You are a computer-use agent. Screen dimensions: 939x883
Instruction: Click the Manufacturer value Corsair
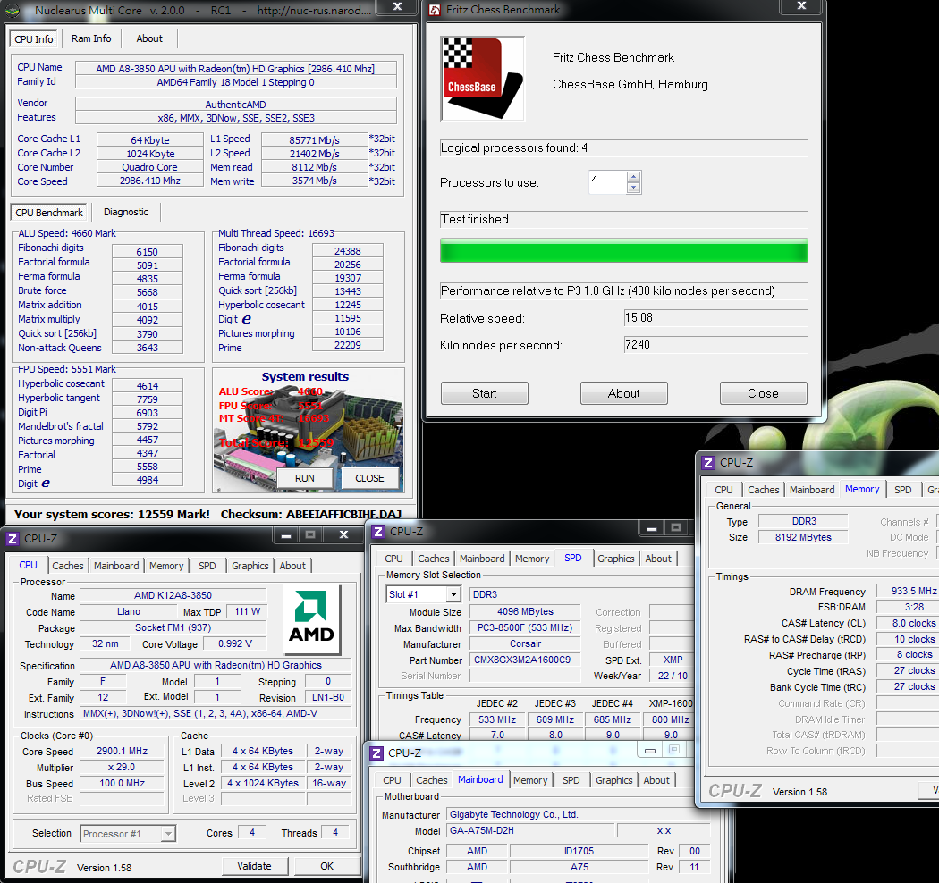(x=525, y=643)
